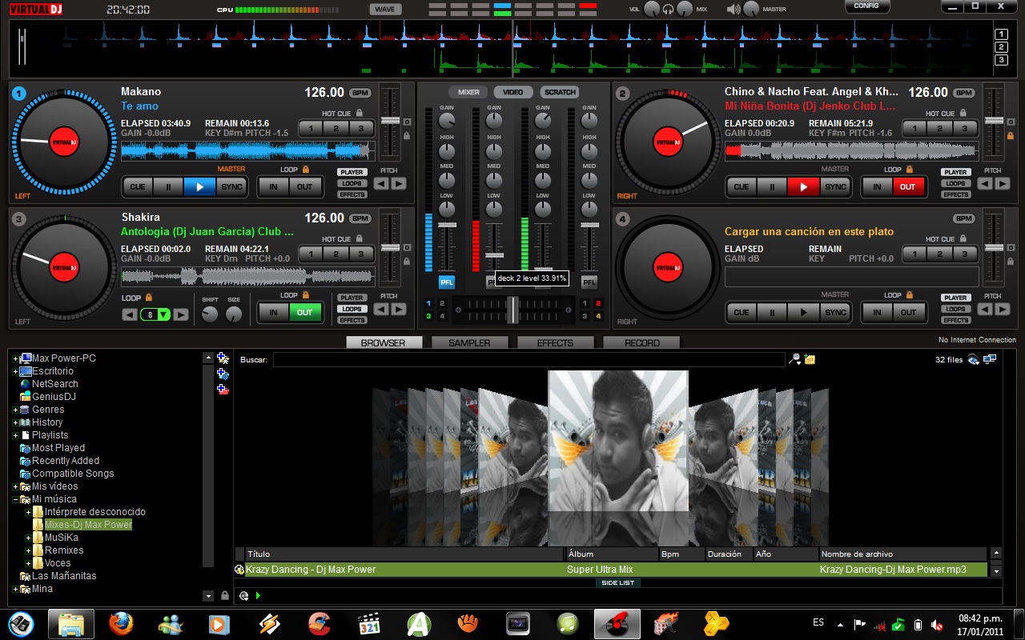Play the track on deck 1
The width and height of the screenshot is (1025, 640).
pyautogui.click(x=199, y=186)
